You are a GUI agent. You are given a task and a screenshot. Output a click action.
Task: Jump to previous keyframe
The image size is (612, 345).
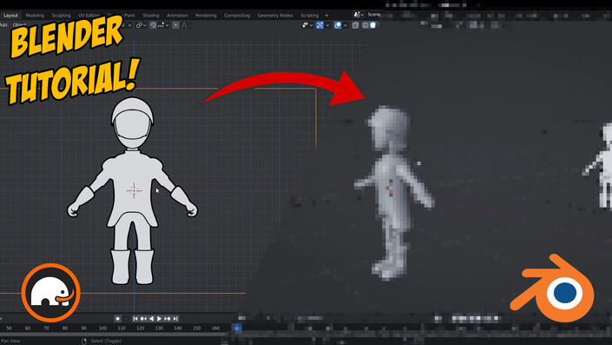[143, 318]
